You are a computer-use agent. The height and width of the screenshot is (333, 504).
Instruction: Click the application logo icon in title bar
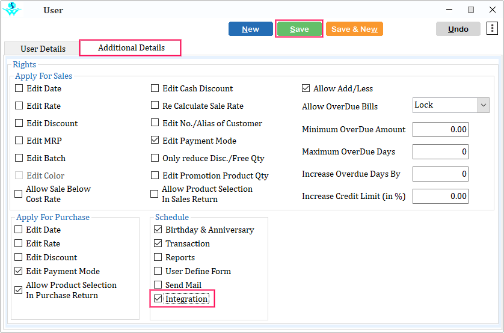click(12, 9)
